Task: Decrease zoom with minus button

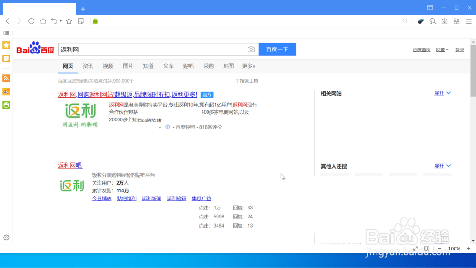Action: (x=439, y=248)
